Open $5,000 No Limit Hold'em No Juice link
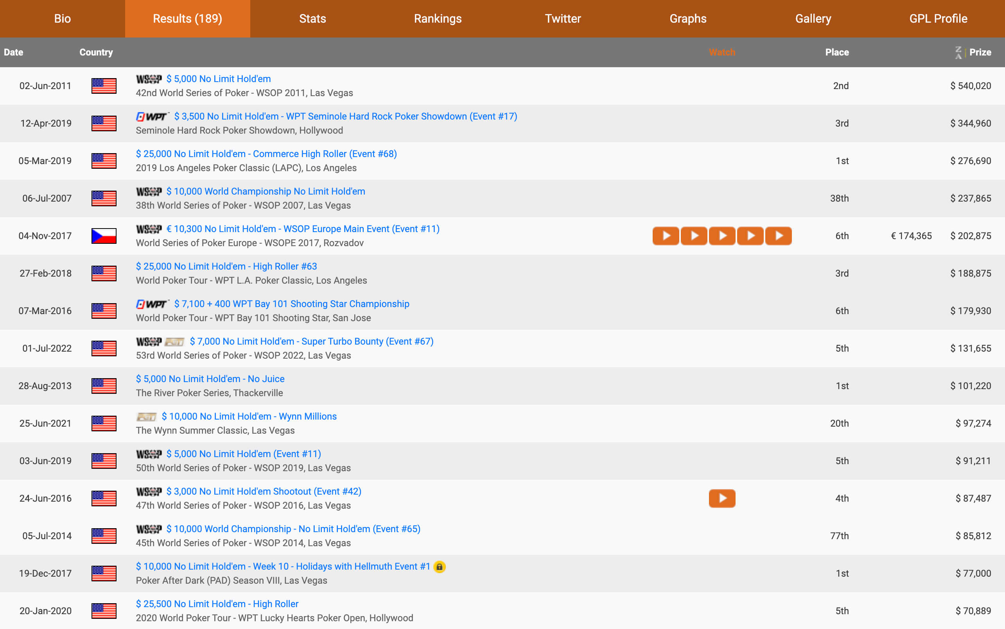 210,379
